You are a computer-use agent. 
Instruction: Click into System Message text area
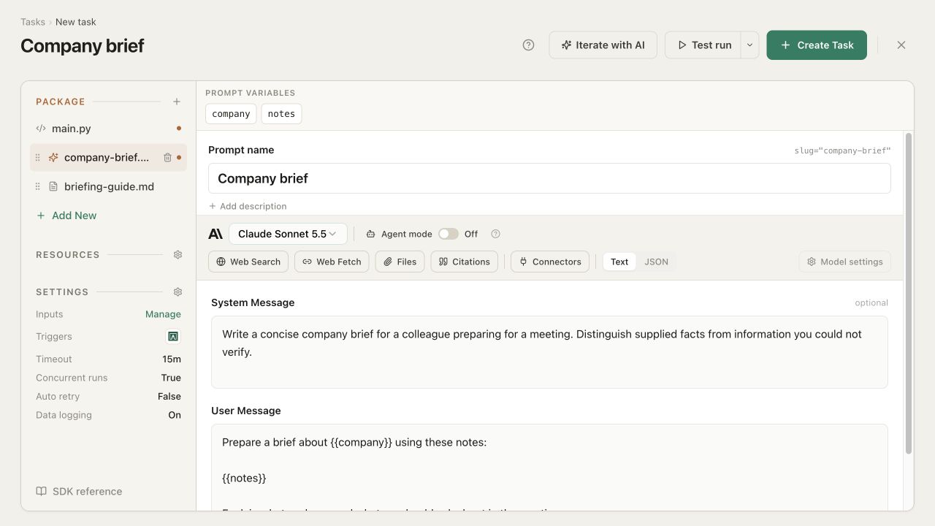[549, 352]
